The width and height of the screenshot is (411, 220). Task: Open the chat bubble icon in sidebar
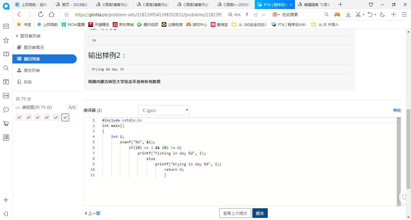pyautogui.click(x=6, y=109)
